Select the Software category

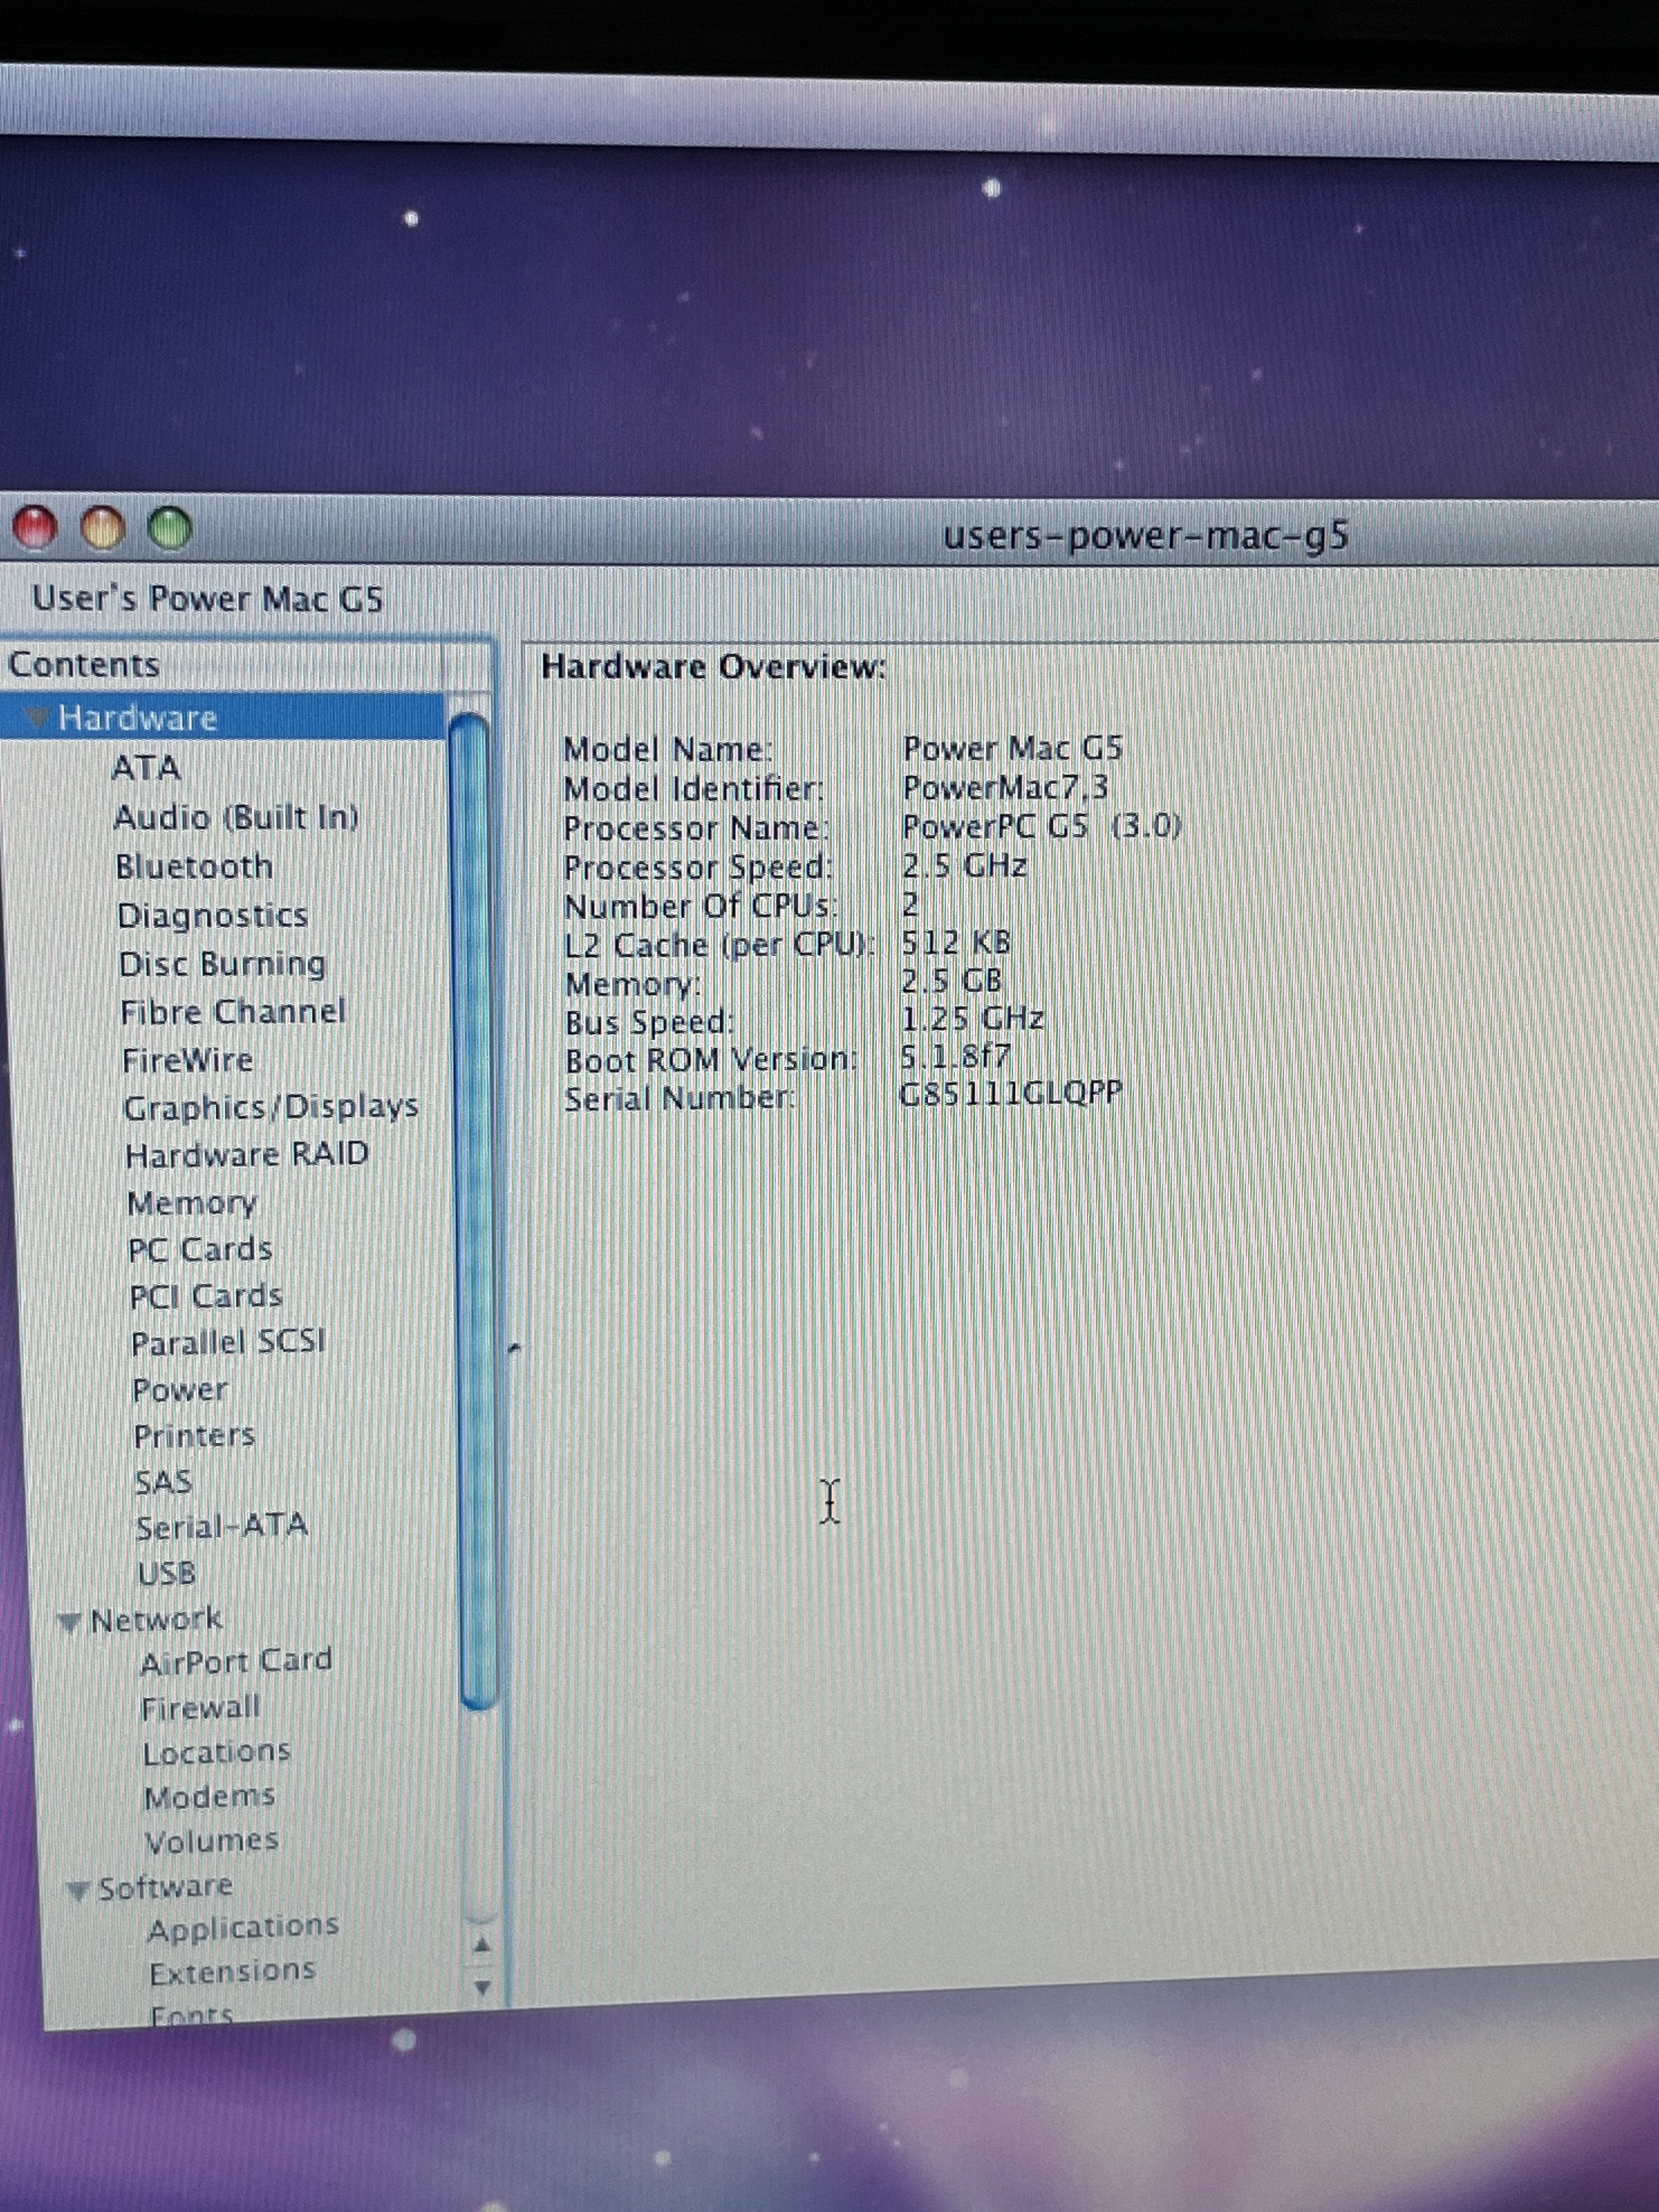coord(165,1887)
